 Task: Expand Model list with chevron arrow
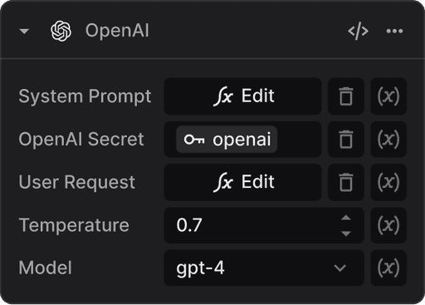(340, 268)
